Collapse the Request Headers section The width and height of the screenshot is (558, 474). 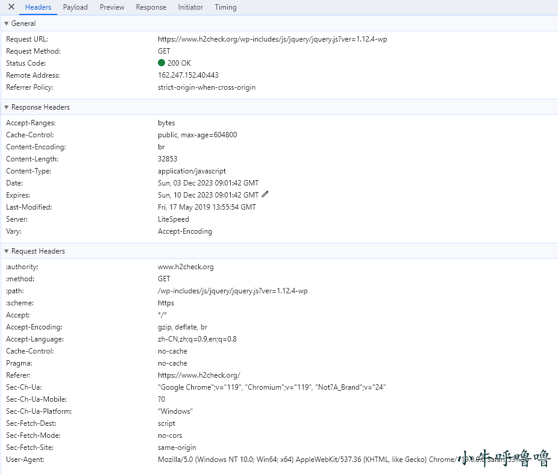(x=7, y=251)
